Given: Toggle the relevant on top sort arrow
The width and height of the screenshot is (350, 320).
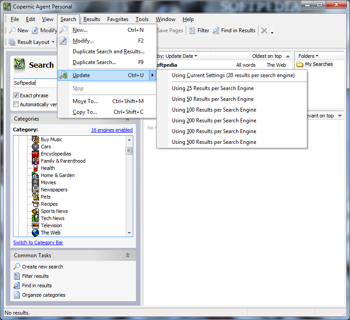Looking at the screenshot, I should (340, 116).
